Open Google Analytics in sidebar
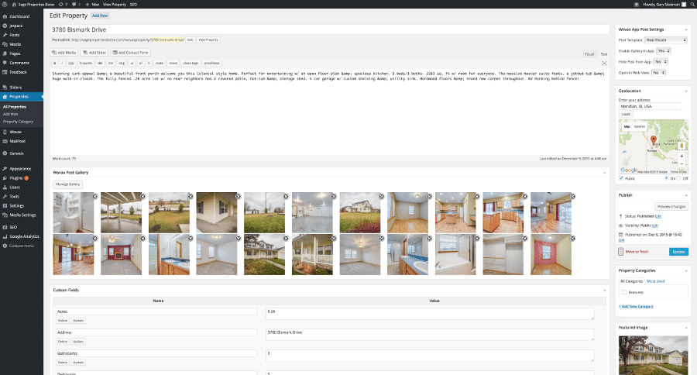Viewport: 697px width, 375px height. 24,236
